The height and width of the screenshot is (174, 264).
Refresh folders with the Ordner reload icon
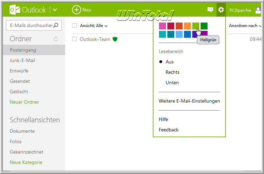(x=56, y=39)
